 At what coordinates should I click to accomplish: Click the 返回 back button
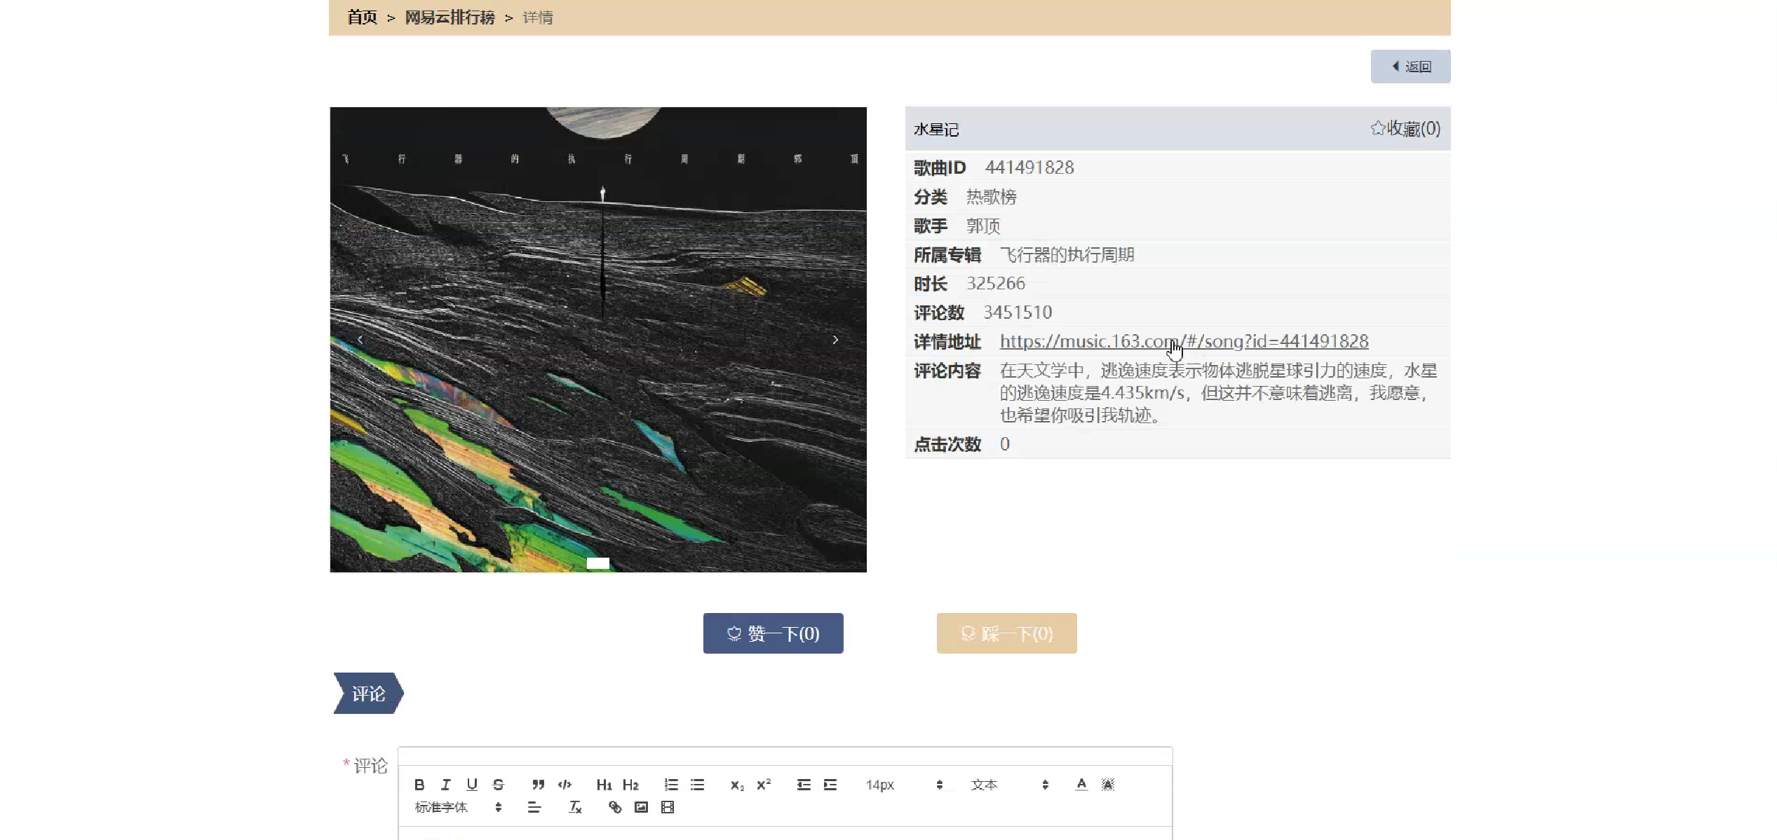coord(1410,67)
